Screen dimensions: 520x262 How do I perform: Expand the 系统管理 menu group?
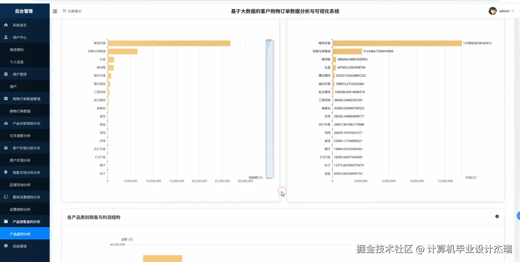tap(25, 246)
